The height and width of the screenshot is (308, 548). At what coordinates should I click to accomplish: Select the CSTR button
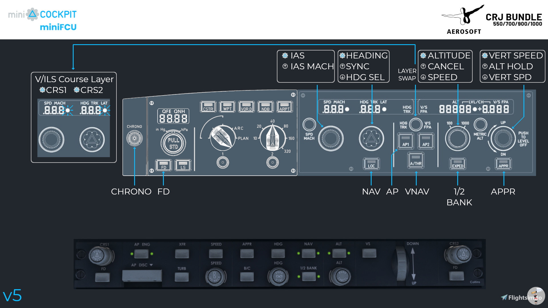208,107
